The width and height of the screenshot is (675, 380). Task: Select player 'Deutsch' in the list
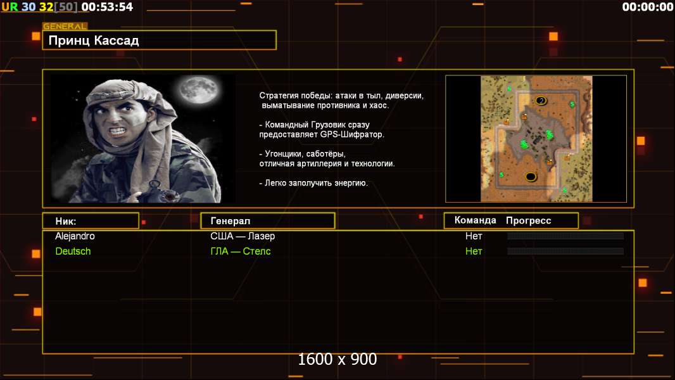coord(73,251)
